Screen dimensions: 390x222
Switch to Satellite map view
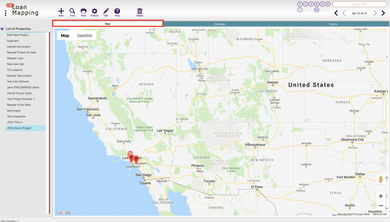(x=85, y=35)
